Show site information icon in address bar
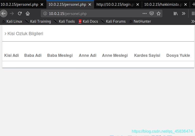 coord(45,13)
